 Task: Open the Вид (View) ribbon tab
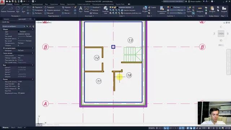click(46, 4)
